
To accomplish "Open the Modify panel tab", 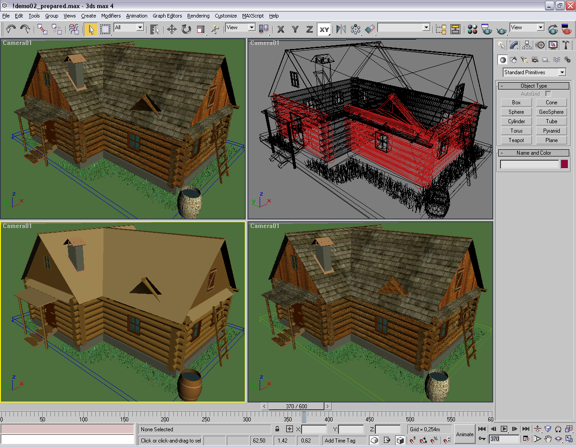I will pyautogui.click(x=514, y=45).
